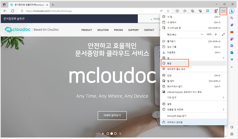Click the sidebar search magnifier icon
Viewport: 238px width, 139px height.
pos(232,18)
